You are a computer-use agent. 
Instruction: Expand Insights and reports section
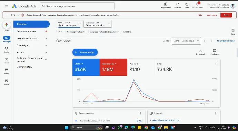tap(31, 38)
